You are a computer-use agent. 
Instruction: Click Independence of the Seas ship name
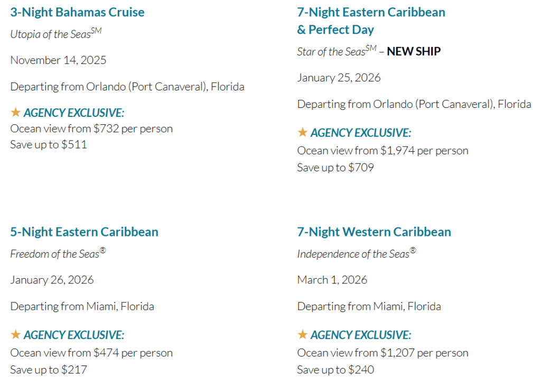click(357, 253)
